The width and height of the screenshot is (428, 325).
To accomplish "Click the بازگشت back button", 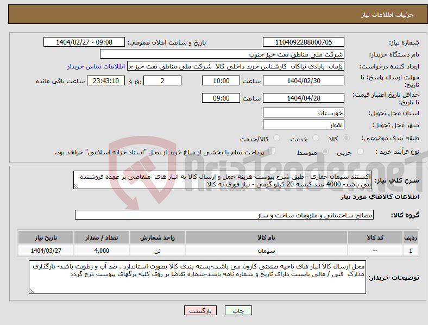I will click(x=200, y=310).
